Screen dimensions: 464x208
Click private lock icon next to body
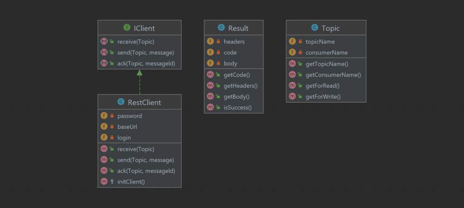(218, 63)
